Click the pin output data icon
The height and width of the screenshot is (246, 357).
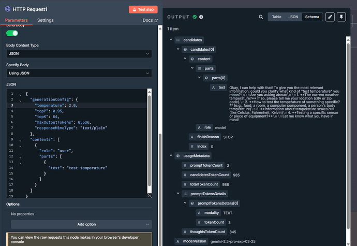(x=341, y=17)
